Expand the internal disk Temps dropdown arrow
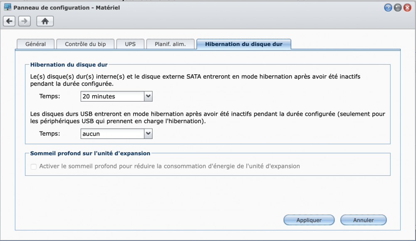Viewport: 416px width, 241px height. (x=149, y=96)
